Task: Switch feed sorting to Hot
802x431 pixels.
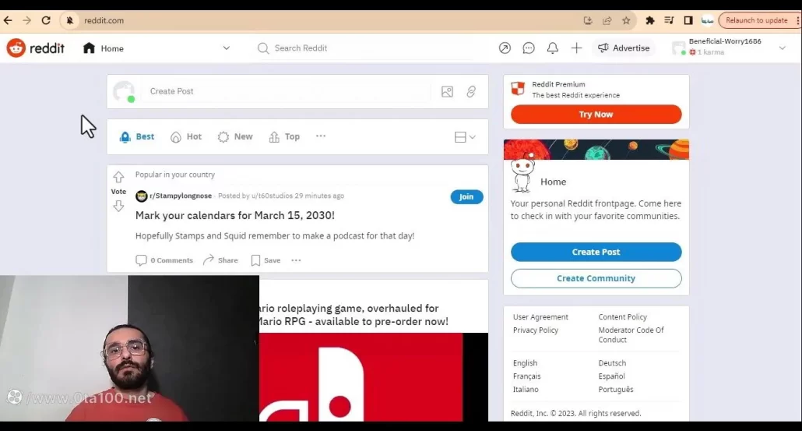Action: [186, 137]
